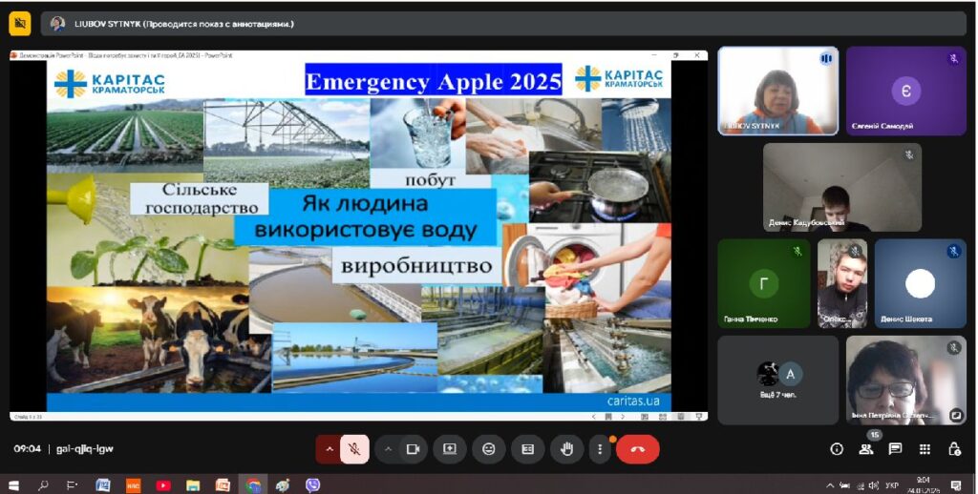
Task: Unmute the microphone button
Action: point(354,449)
